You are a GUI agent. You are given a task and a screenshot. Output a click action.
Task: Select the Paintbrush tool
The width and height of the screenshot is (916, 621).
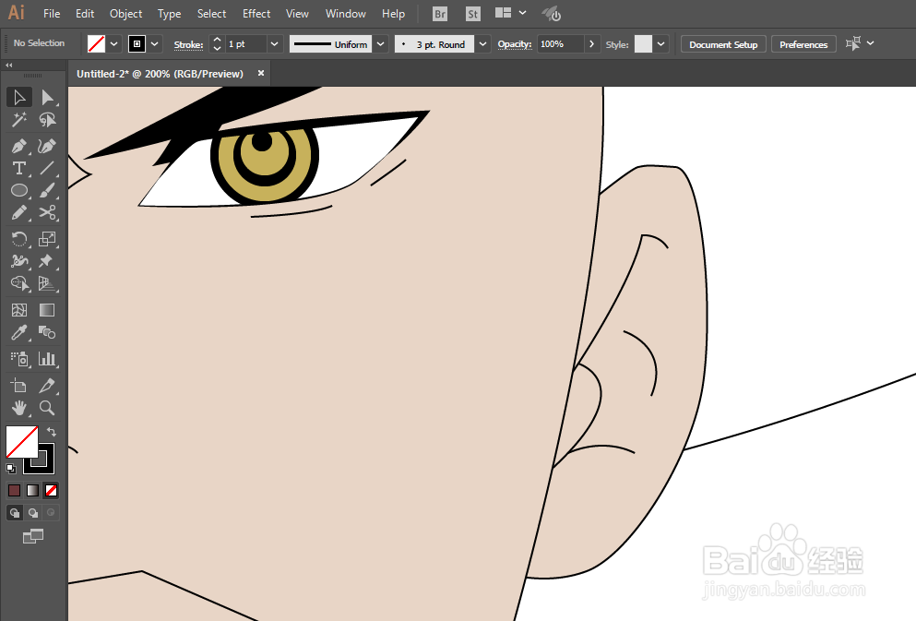tap(46, 190)
